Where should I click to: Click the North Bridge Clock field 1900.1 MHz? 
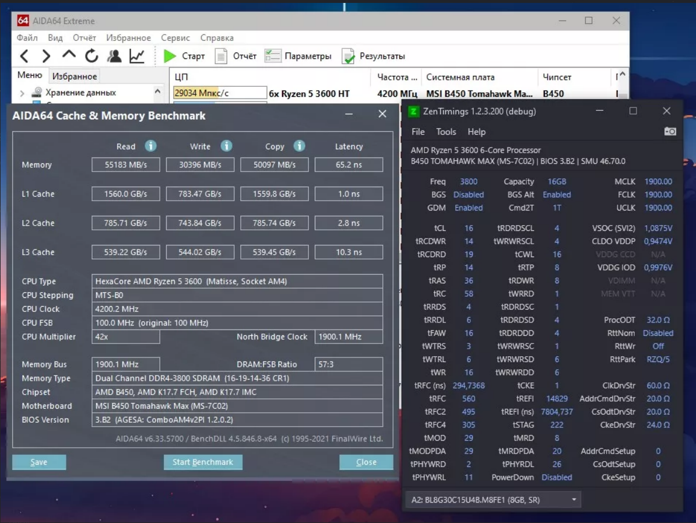click(349, 336)
